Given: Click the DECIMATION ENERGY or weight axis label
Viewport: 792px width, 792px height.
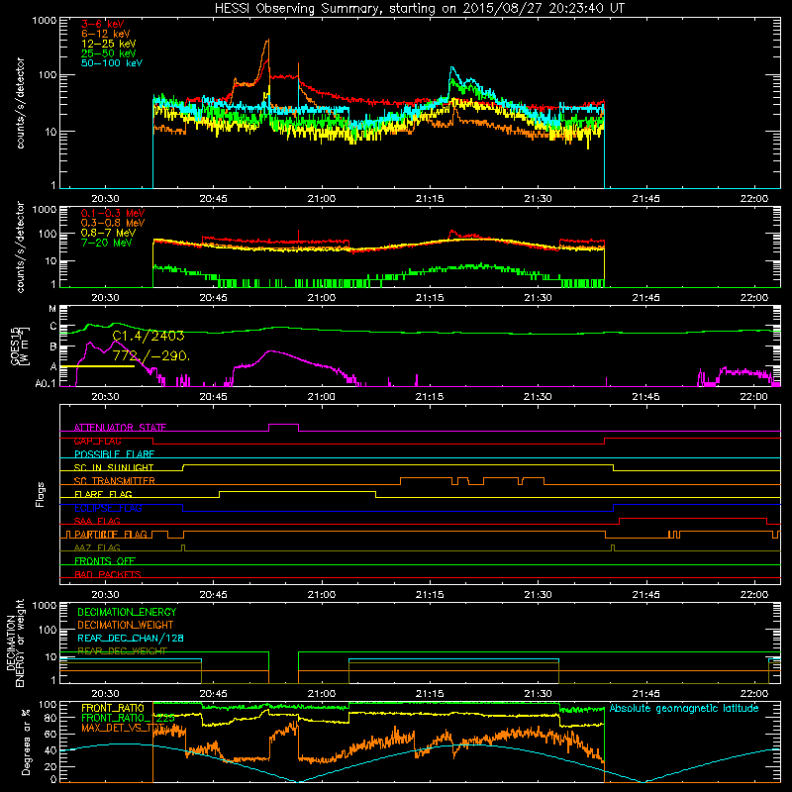Looking at the screenshot, I should tap(15, 643).
